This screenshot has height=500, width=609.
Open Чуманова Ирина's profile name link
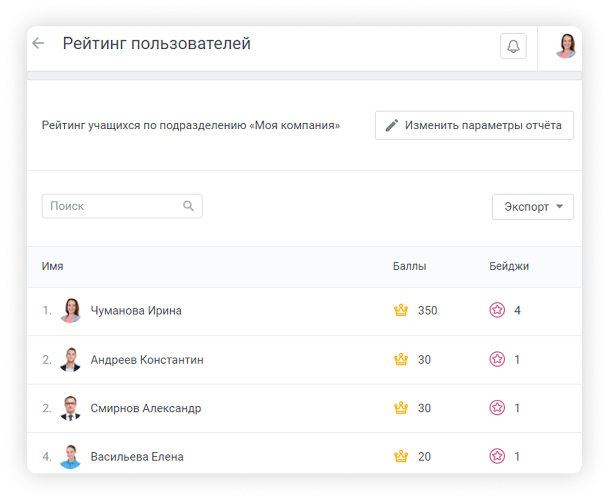point(136,310)
